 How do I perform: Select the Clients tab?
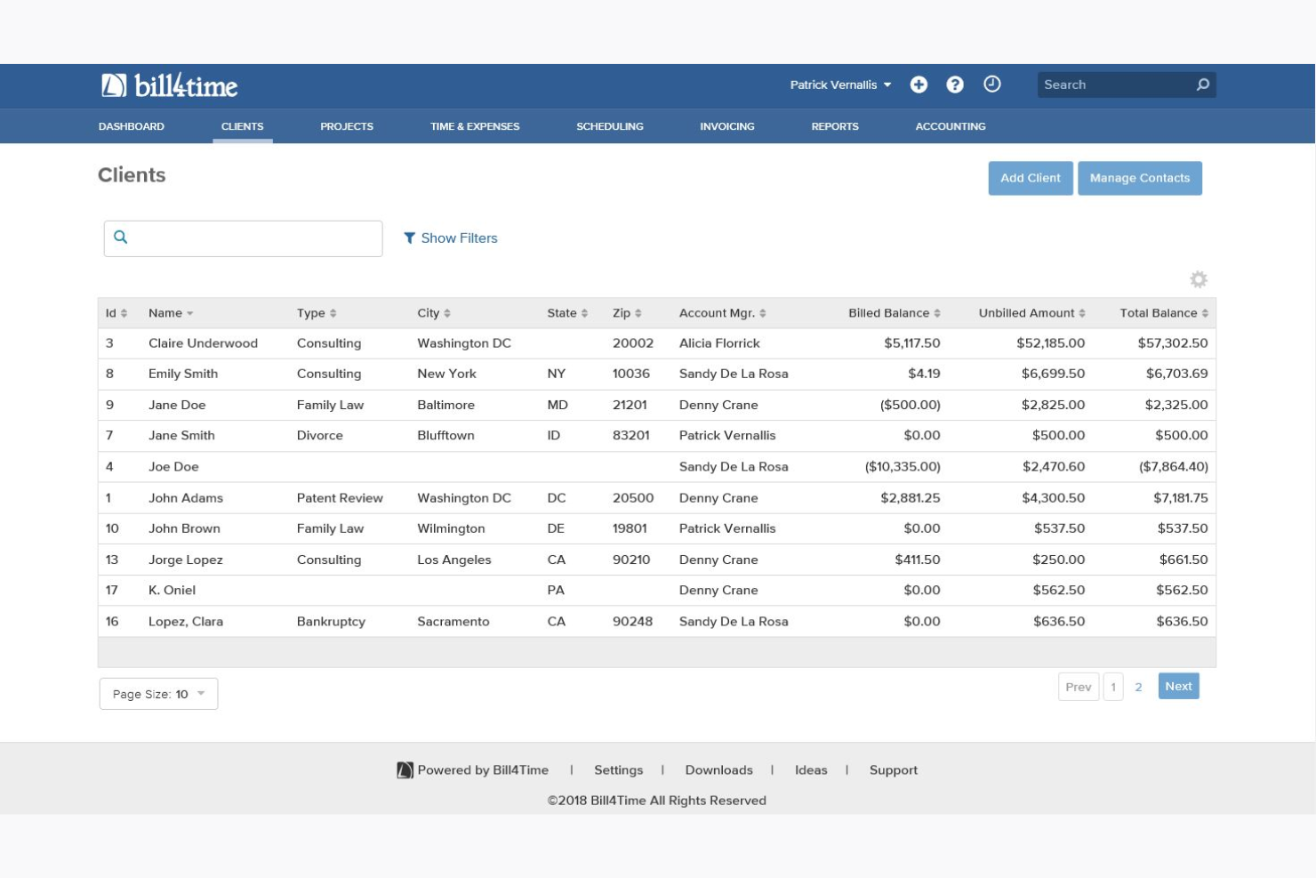(242, 126)
